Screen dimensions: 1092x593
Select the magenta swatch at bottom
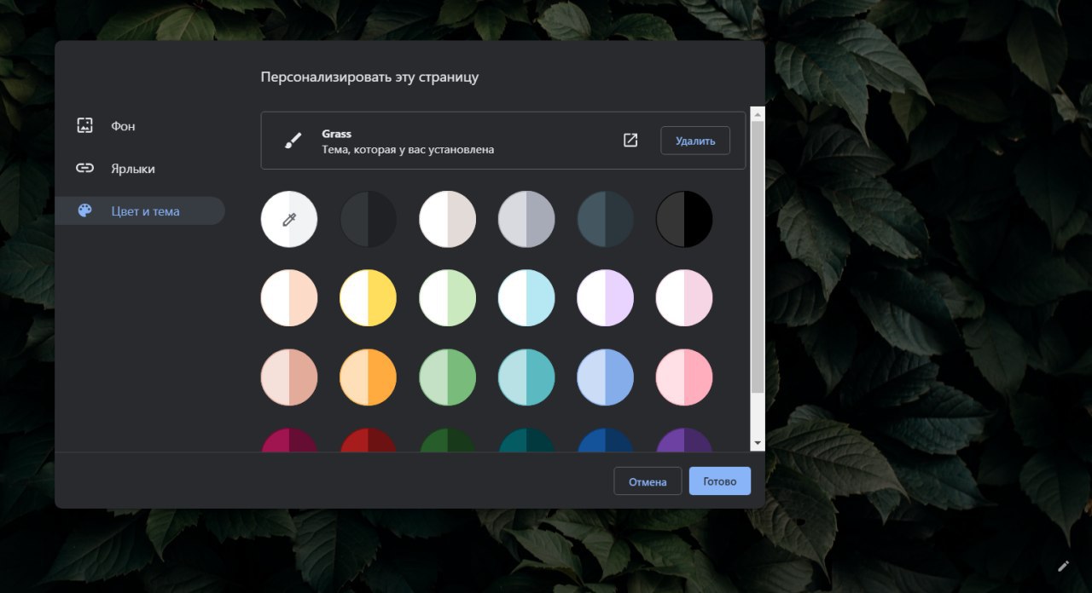(289, 440)
